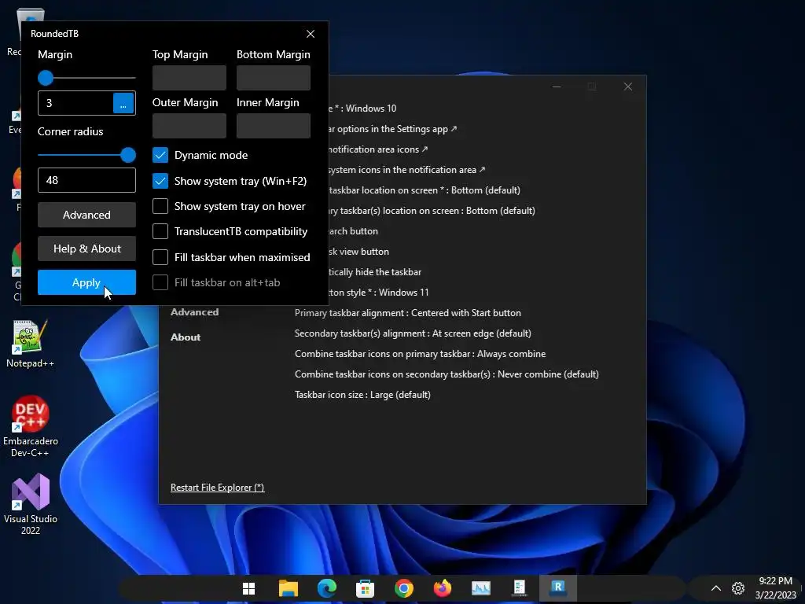805x604 pixels.
Task: Click the gear icon in system tray
Action: [x=738, y=588]
